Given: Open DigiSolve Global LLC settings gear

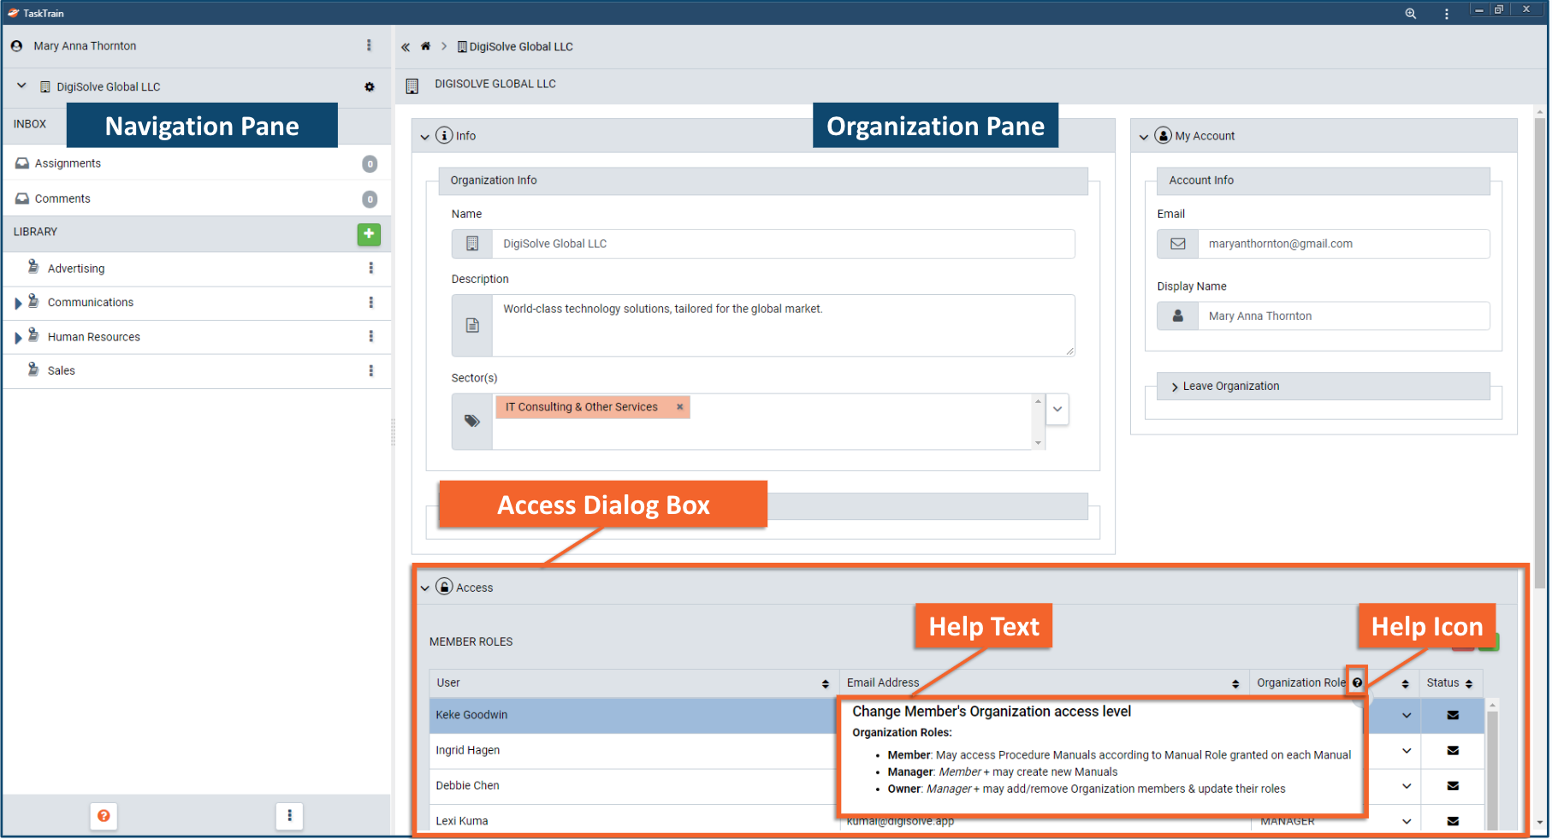Looking at the screenshot, I should pyautogui.click(x=370, y=87).
